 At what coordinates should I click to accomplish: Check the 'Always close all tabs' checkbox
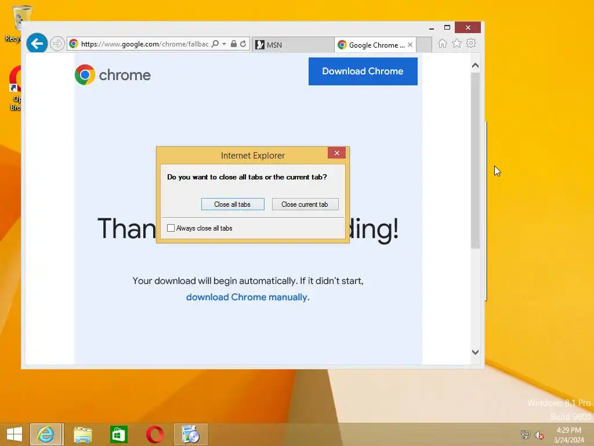171,228
